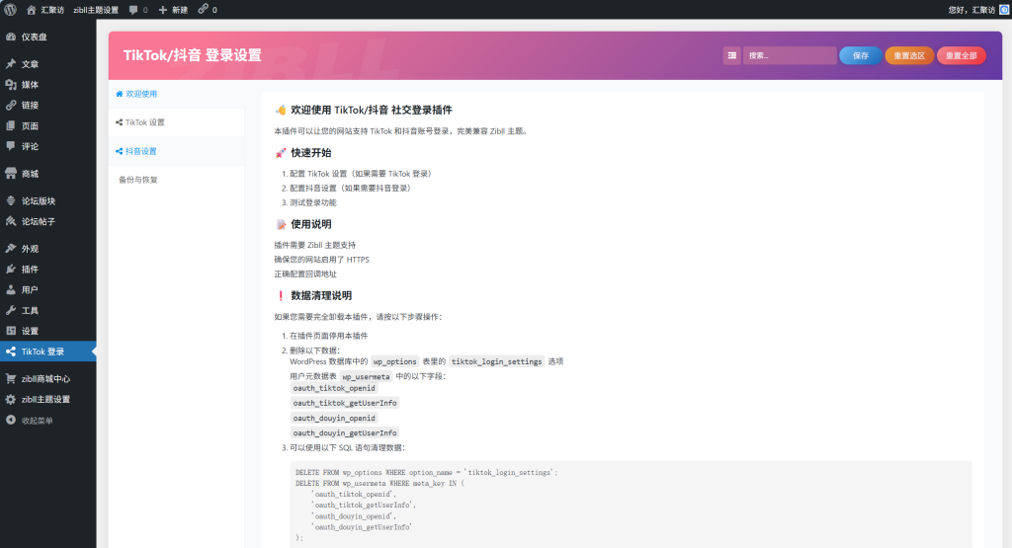The width and height of the screenshot is (1012, 548).
Task: Click the 论坛版块 icon
Action: [x=11, y=200]
